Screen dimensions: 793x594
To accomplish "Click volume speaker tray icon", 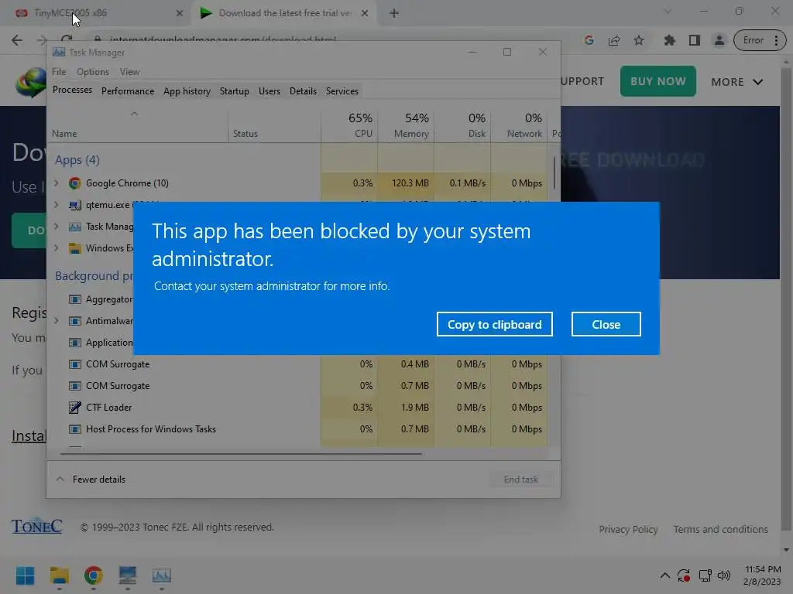I will pos(724,575).
